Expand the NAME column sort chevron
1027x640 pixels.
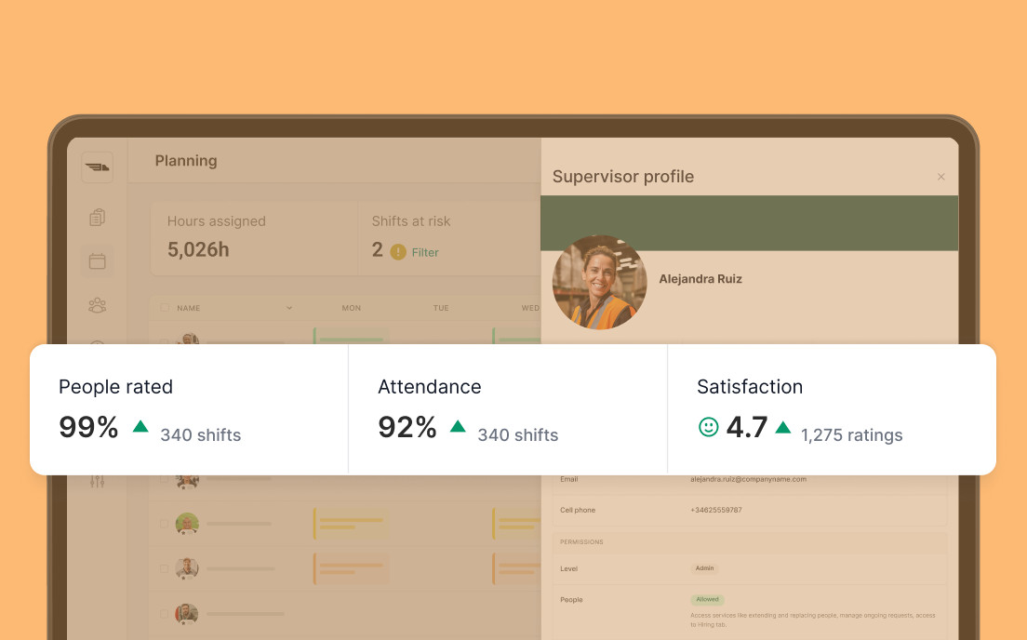tap(288, 308)
